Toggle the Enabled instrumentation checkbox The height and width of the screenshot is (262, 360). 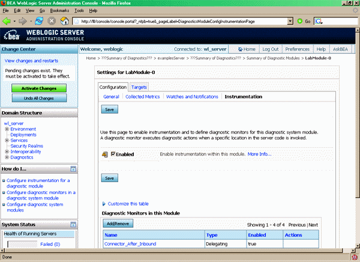pos(113,154)
